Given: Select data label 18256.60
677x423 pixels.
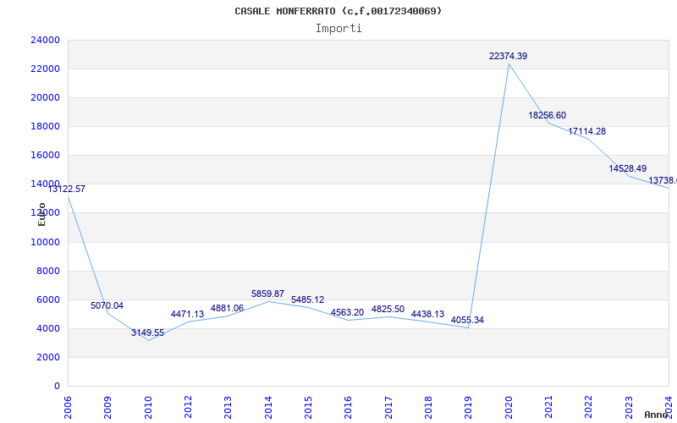Looking at the screenshot, I should pos(547,115).
